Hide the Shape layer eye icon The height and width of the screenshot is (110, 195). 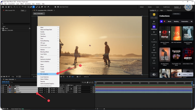(x=2, y=90)
